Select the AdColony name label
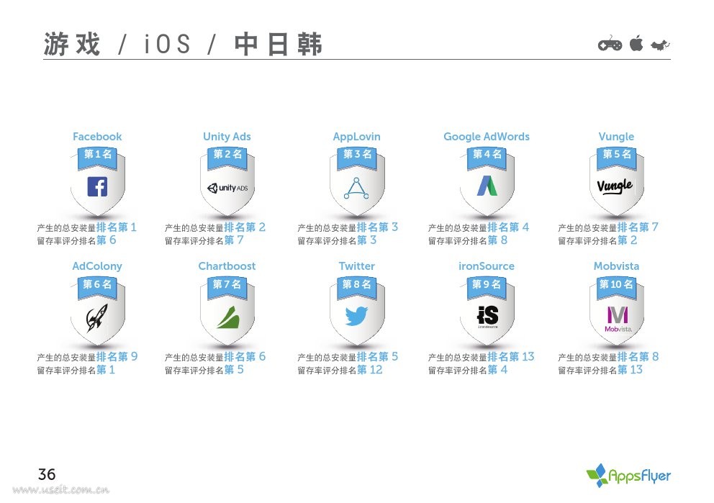This screenshot has width=714, height=503. pyautogui.click(x=97, y=266)
